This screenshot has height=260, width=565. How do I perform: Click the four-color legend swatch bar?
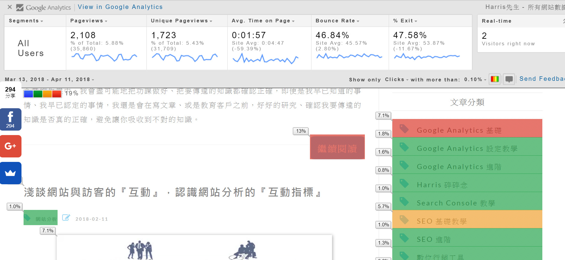pos(42,94)
